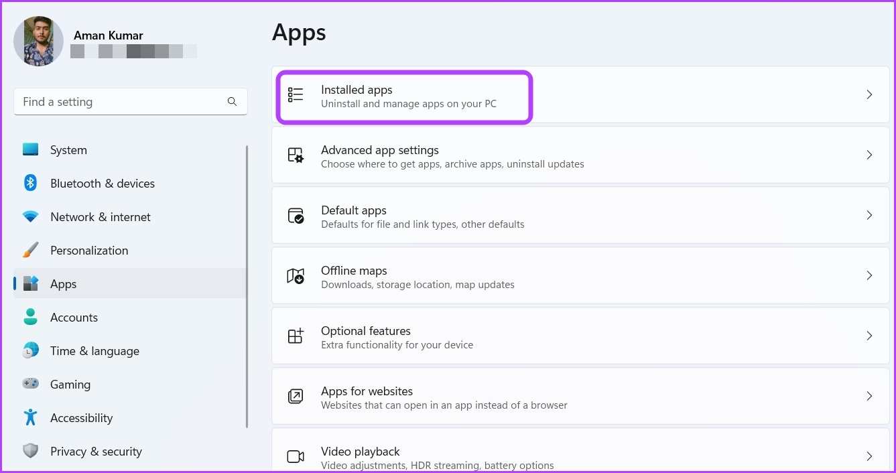896x473 pixels.
Task: Open Offline maps via its chevron
Action: (869, 276)
